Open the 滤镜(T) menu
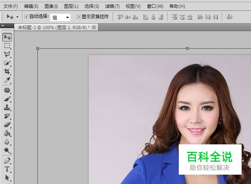The width and height of the screenshot is (251, 184). (x=112, y=6)
